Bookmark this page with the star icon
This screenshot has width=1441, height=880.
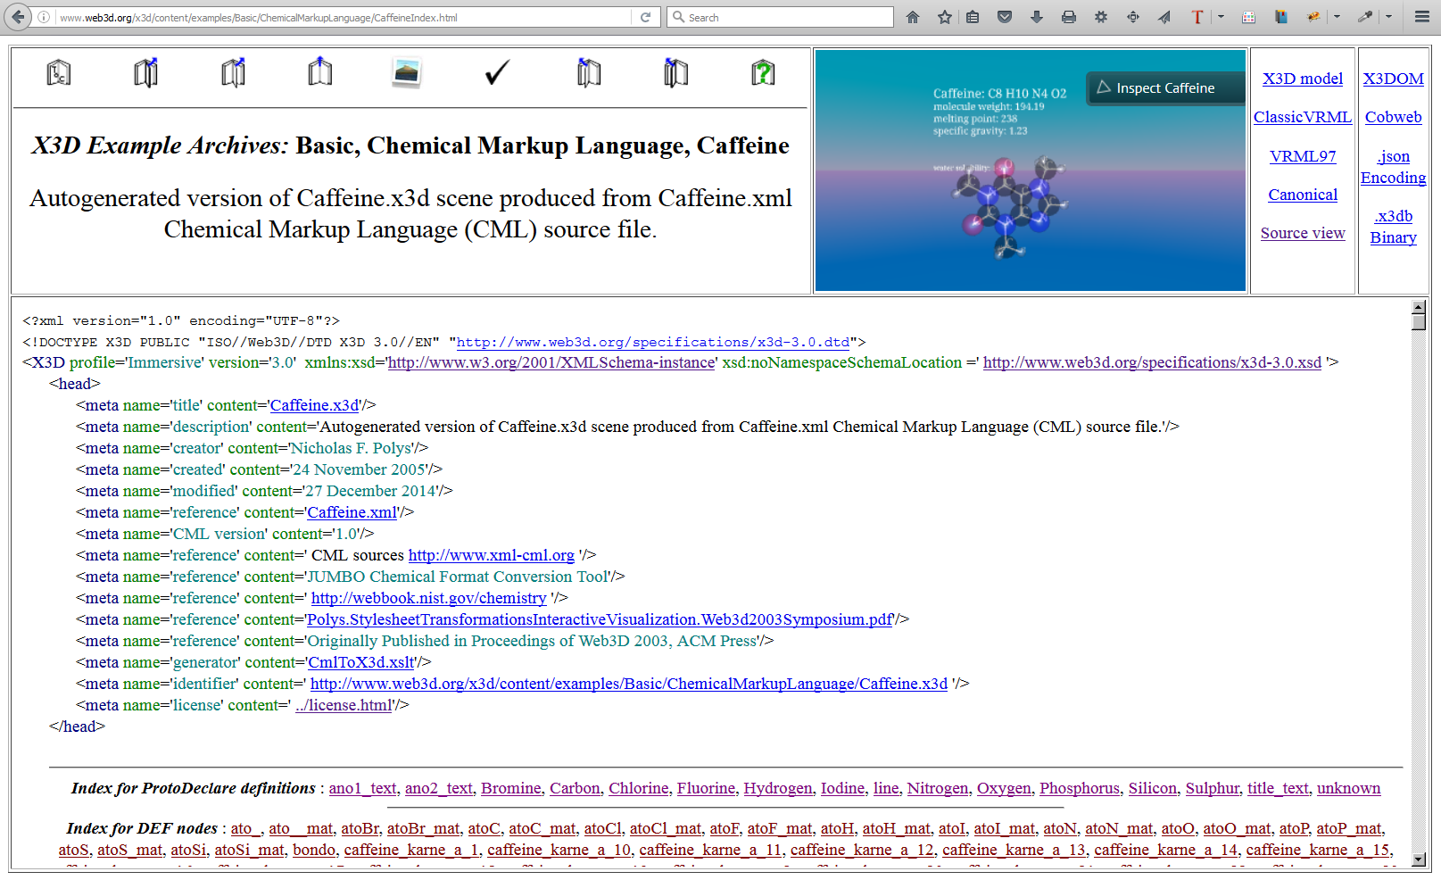click(945, 17)
